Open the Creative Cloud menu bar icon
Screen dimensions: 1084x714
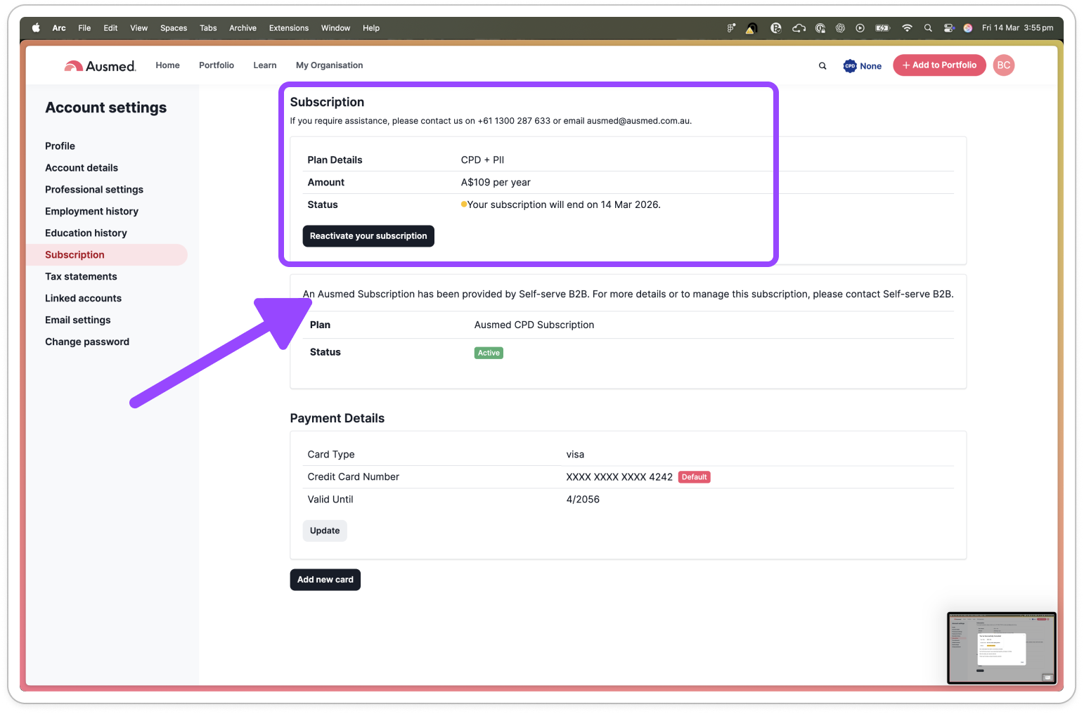coord(799,28)
